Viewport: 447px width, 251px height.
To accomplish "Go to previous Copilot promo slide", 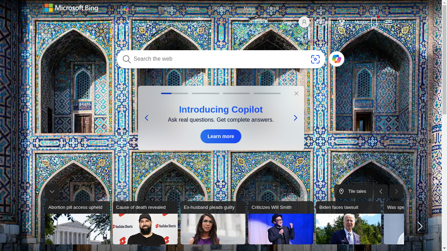I will 147,118.
